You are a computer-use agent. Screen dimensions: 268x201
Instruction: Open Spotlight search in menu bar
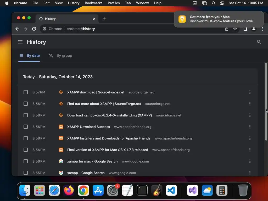point(214,3)
